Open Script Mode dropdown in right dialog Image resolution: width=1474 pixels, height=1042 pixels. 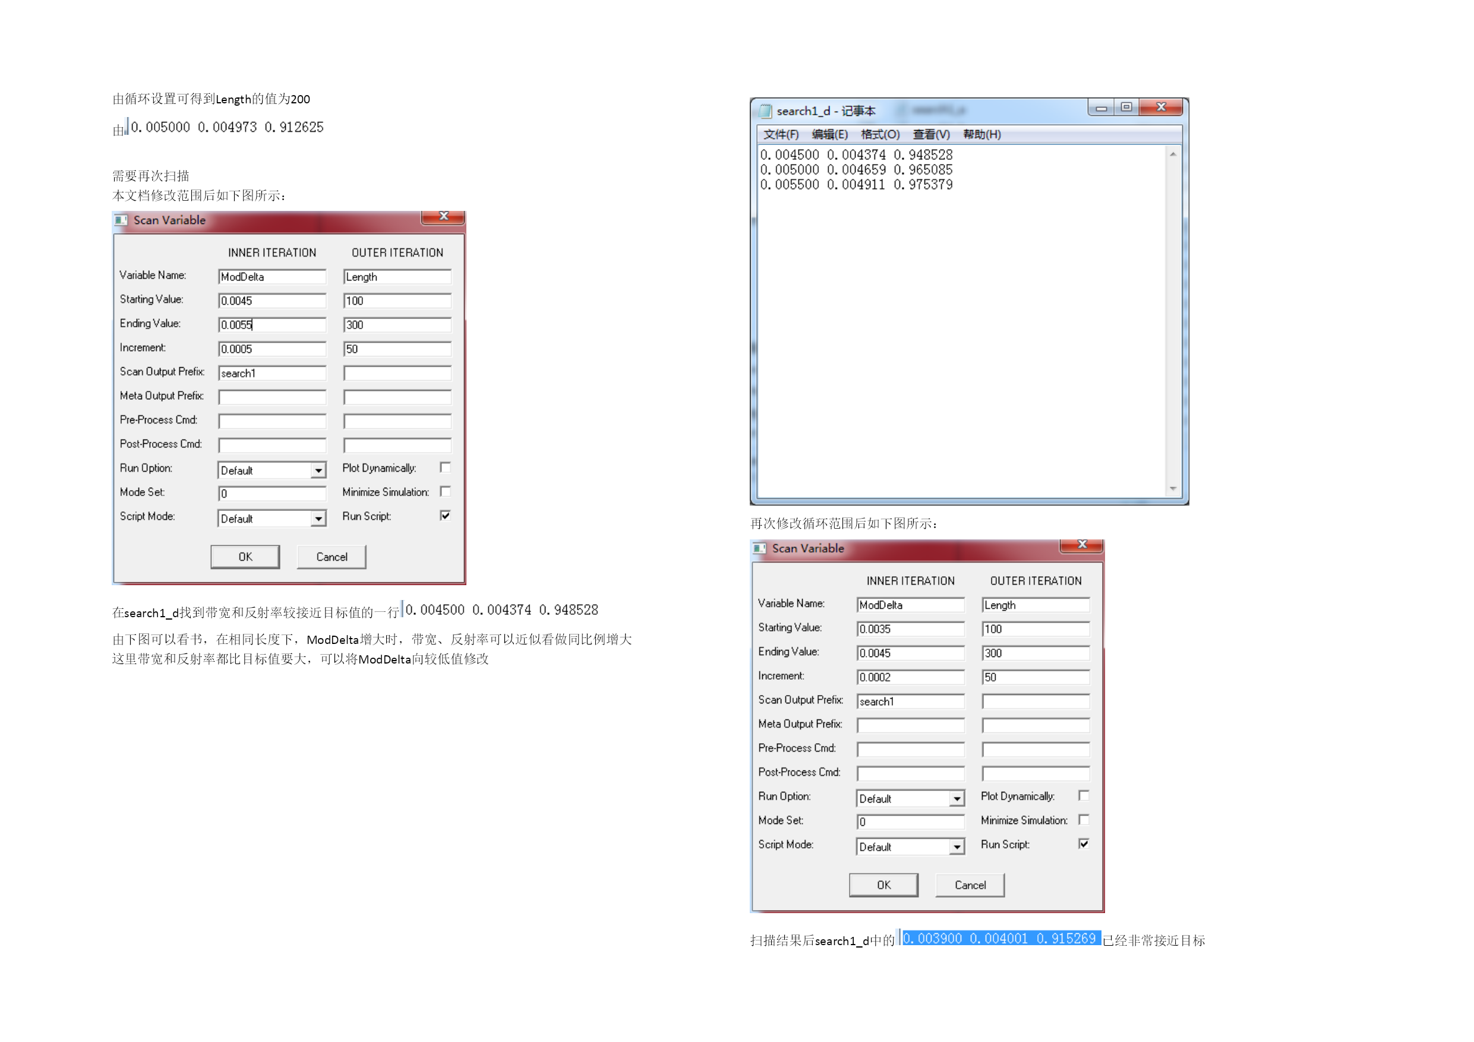[x=957, y=847]
